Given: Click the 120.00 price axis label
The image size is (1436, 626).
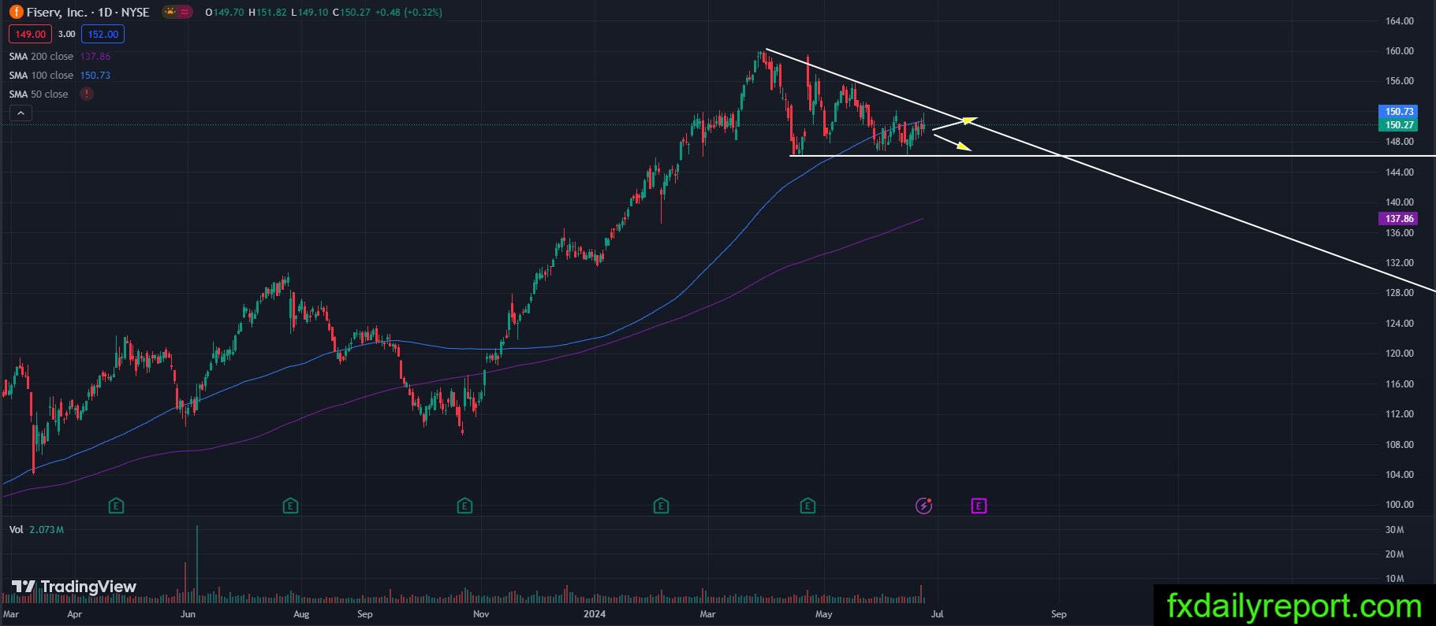Looking at the screenshot, I should [1400, 354].
